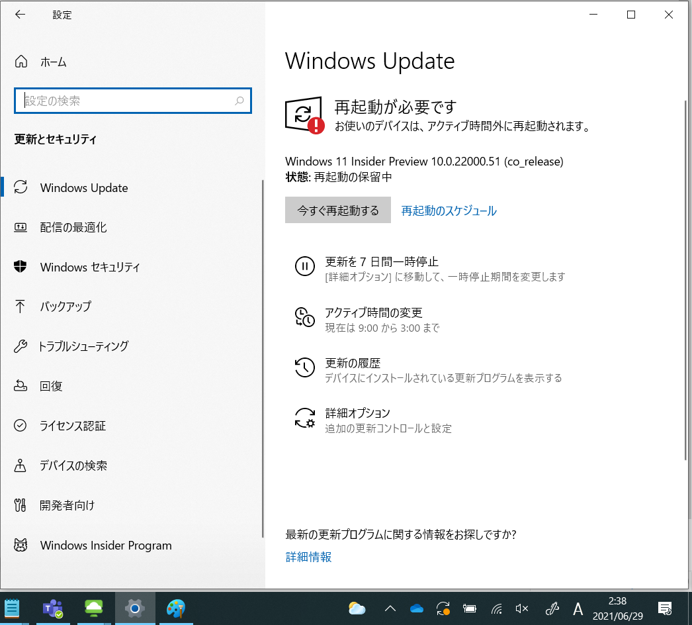692x625 pixels.
Task: Select 回復 in the sidebar
Action: tap(51, 386)
